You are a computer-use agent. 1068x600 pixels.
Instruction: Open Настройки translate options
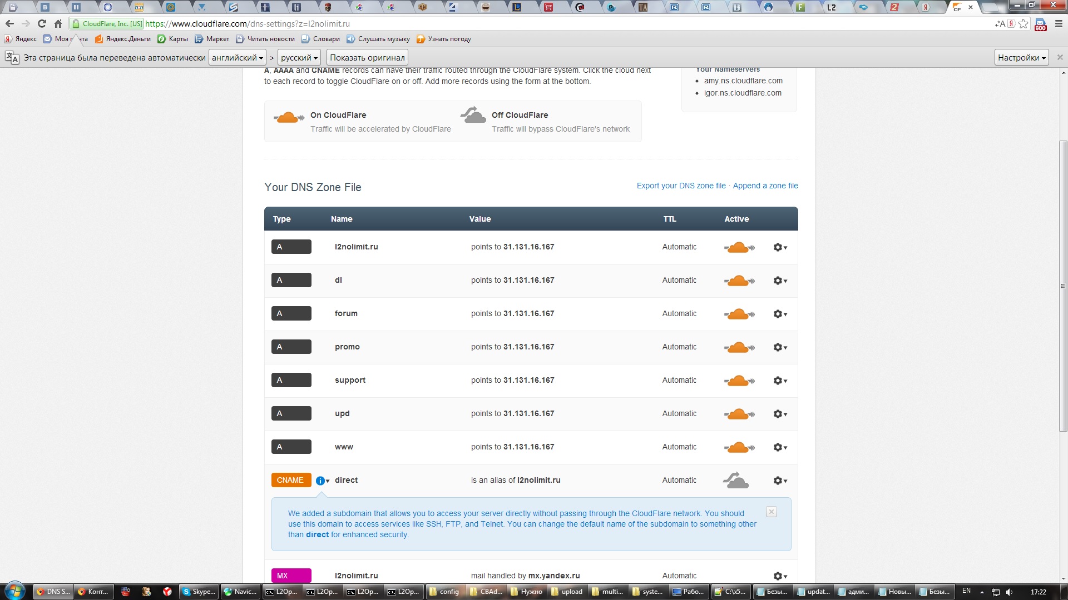[1021, 58]
